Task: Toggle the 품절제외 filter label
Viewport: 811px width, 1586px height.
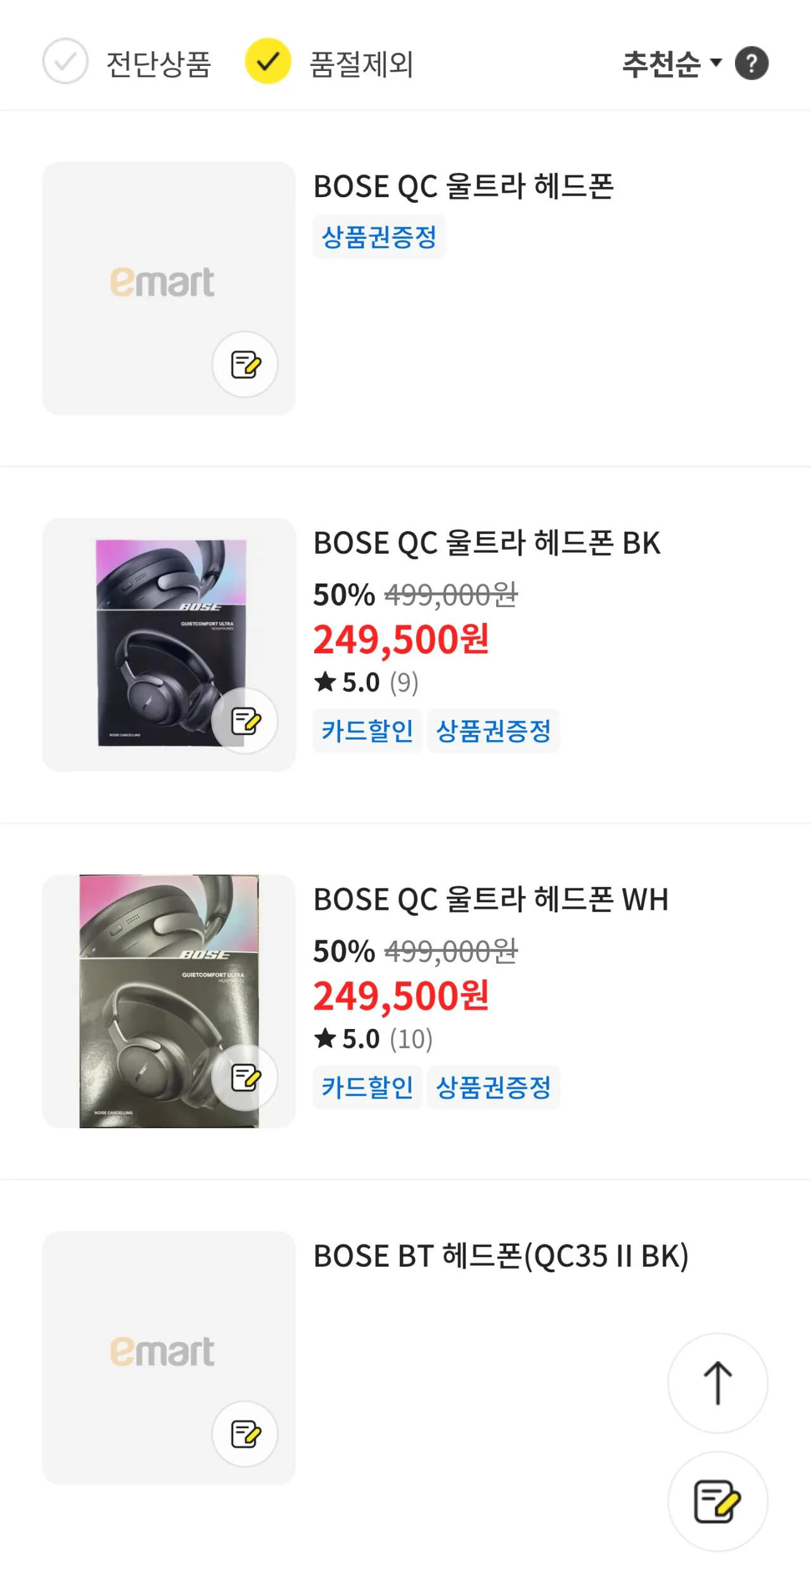Action: pos(361,64)
